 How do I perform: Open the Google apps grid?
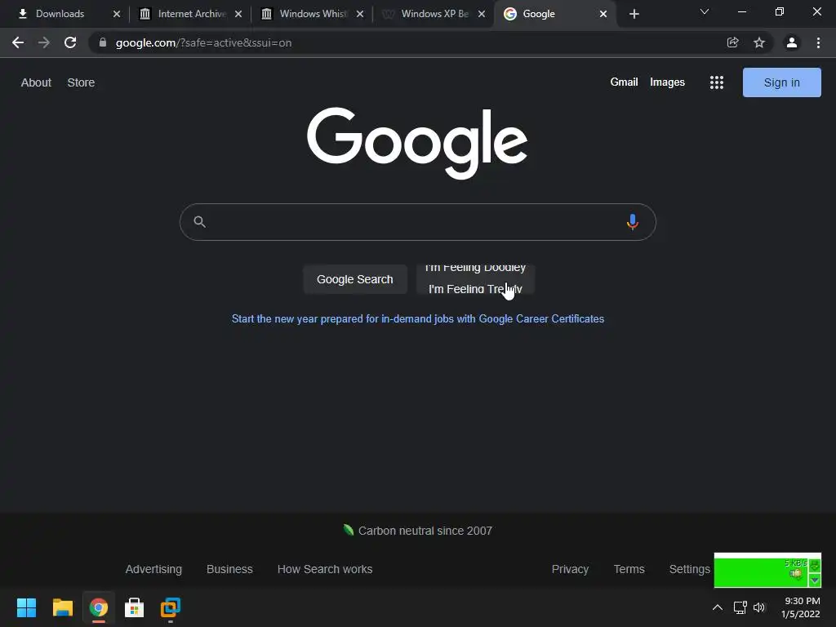[717, 82]
